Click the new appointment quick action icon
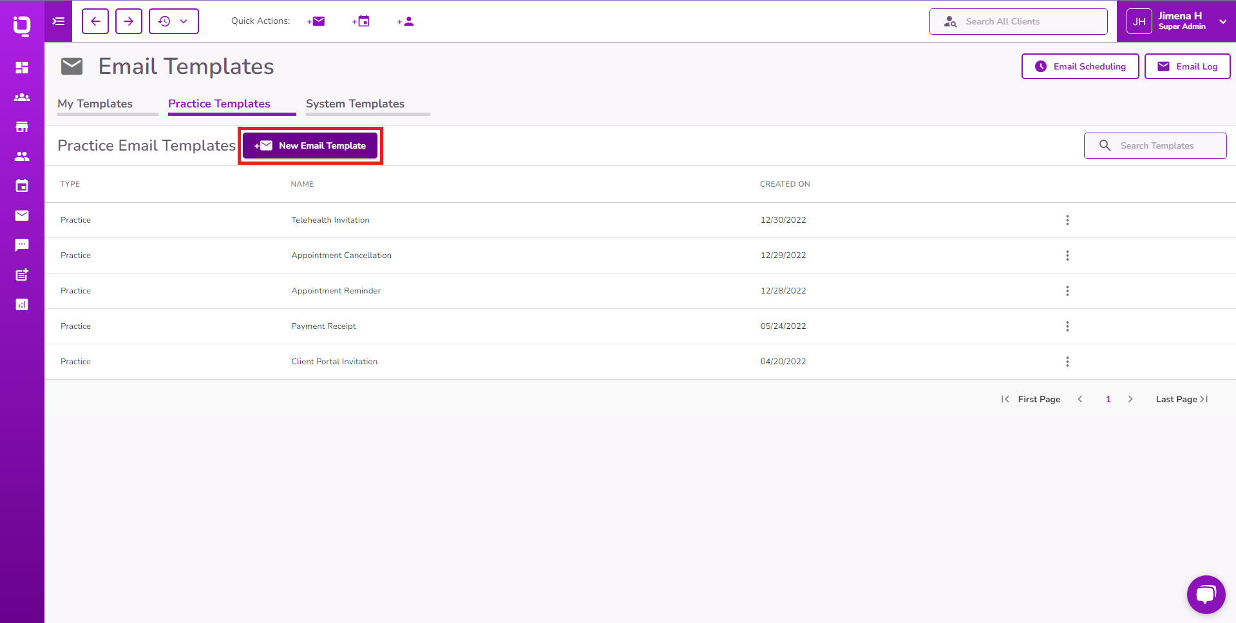 (x=361, y=21)
